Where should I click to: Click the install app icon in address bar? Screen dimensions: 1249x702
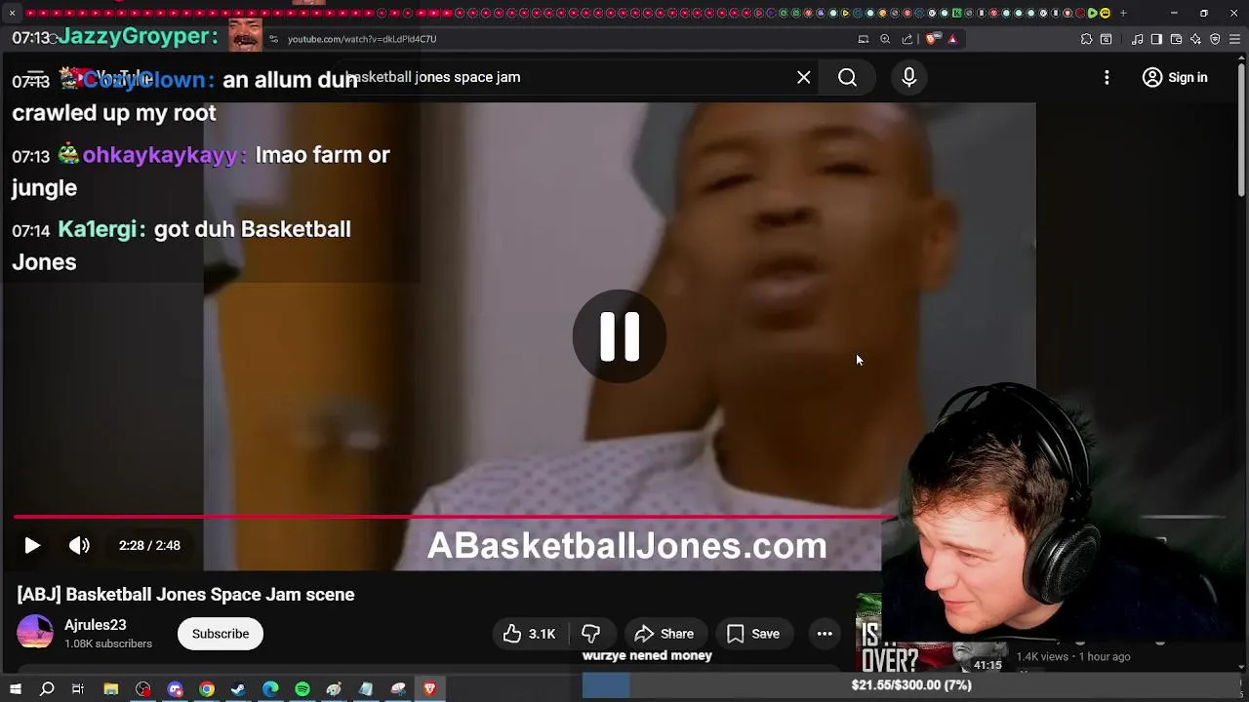pos(864,39)
